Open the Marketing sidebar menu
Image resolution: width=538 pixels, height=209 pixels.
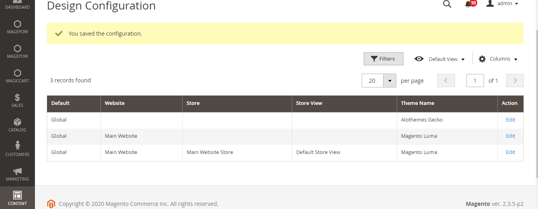(17, 174)
